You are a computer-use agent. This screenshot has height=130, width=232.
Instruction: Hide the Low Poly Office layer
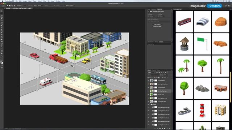tap(148, 87)
